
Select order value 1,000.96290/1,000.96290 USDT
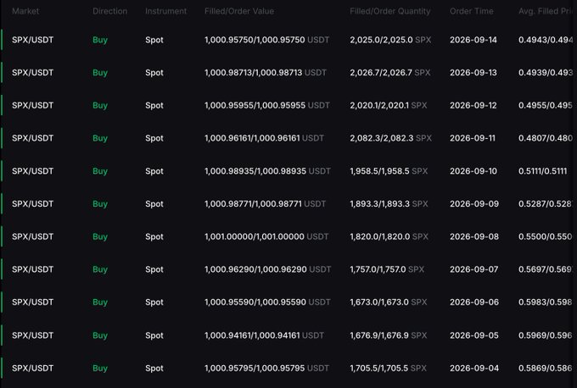click(267, 269)
